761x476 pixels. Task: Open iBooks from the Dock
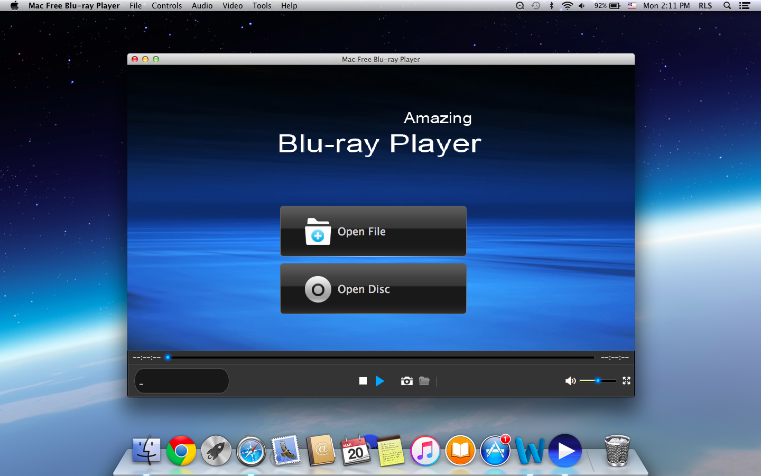[x=460, y=451]
